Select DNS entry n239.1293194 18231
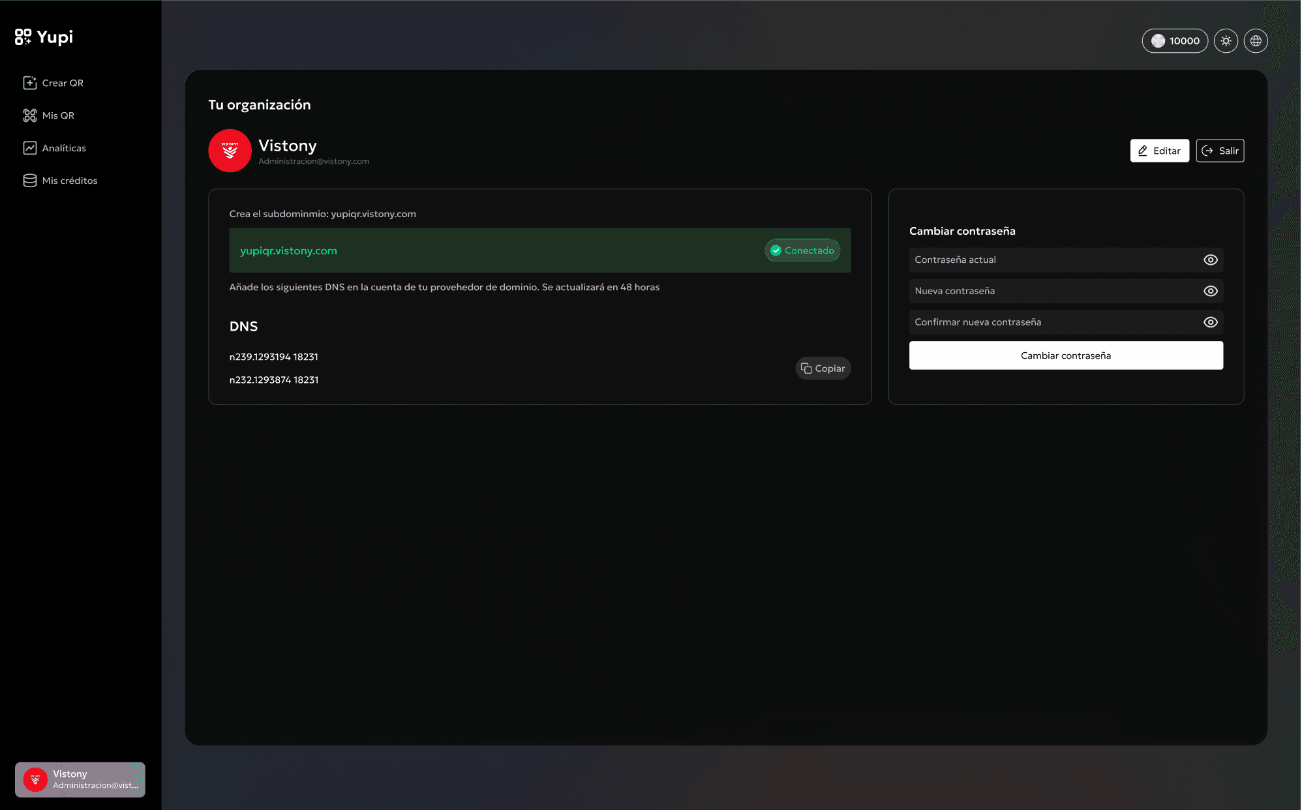 (x=273, y=357)
